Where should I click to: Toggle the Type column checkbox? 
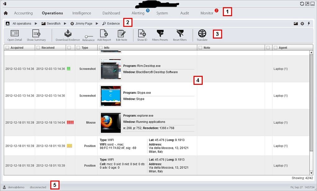pyautogui.click(x=78, y=48)
